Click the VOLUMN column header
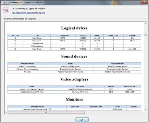The height and width of the screenshot is (123, 149). coord(132,35)
